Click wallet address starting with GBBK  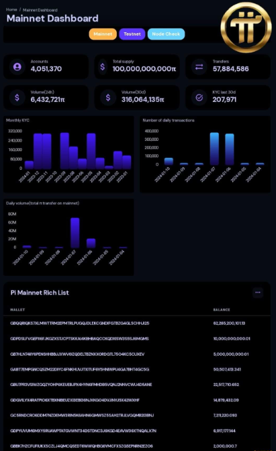pyautogui.click(x=81, y=446)
